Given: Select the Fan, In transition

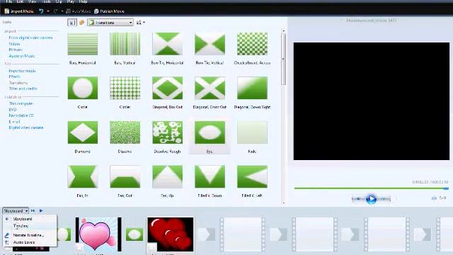Looking at the screenshot, I should (83, 176).
